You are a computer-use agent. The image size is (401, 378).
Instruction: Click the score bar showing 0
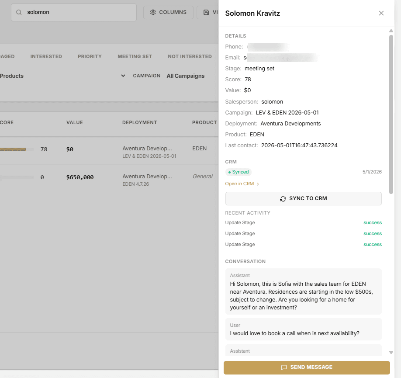[x=17, y=177]
